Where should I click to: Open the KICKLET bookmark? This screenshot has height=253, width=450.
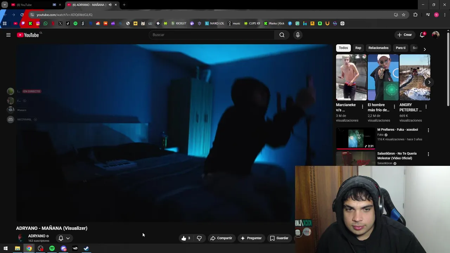click(179, 24)
